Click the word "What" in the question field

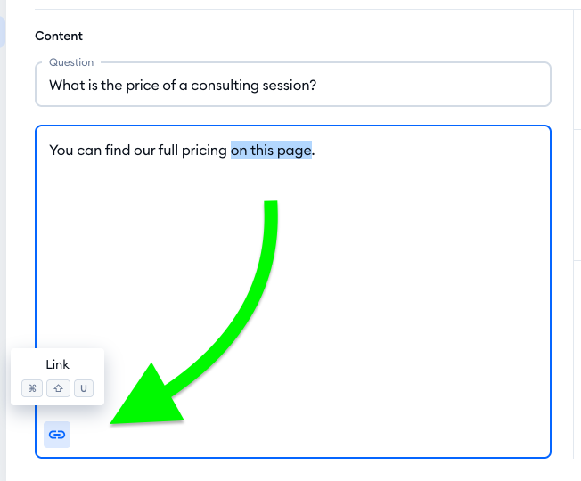coord(68,86)
